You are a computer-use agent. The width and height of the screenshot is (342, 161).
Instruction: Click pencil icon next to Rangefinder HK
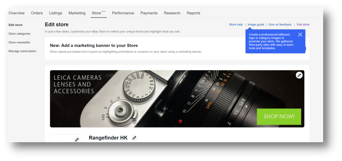[134, 138]
